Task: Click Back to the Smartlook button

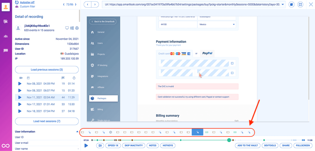Action: click(103, 21)
